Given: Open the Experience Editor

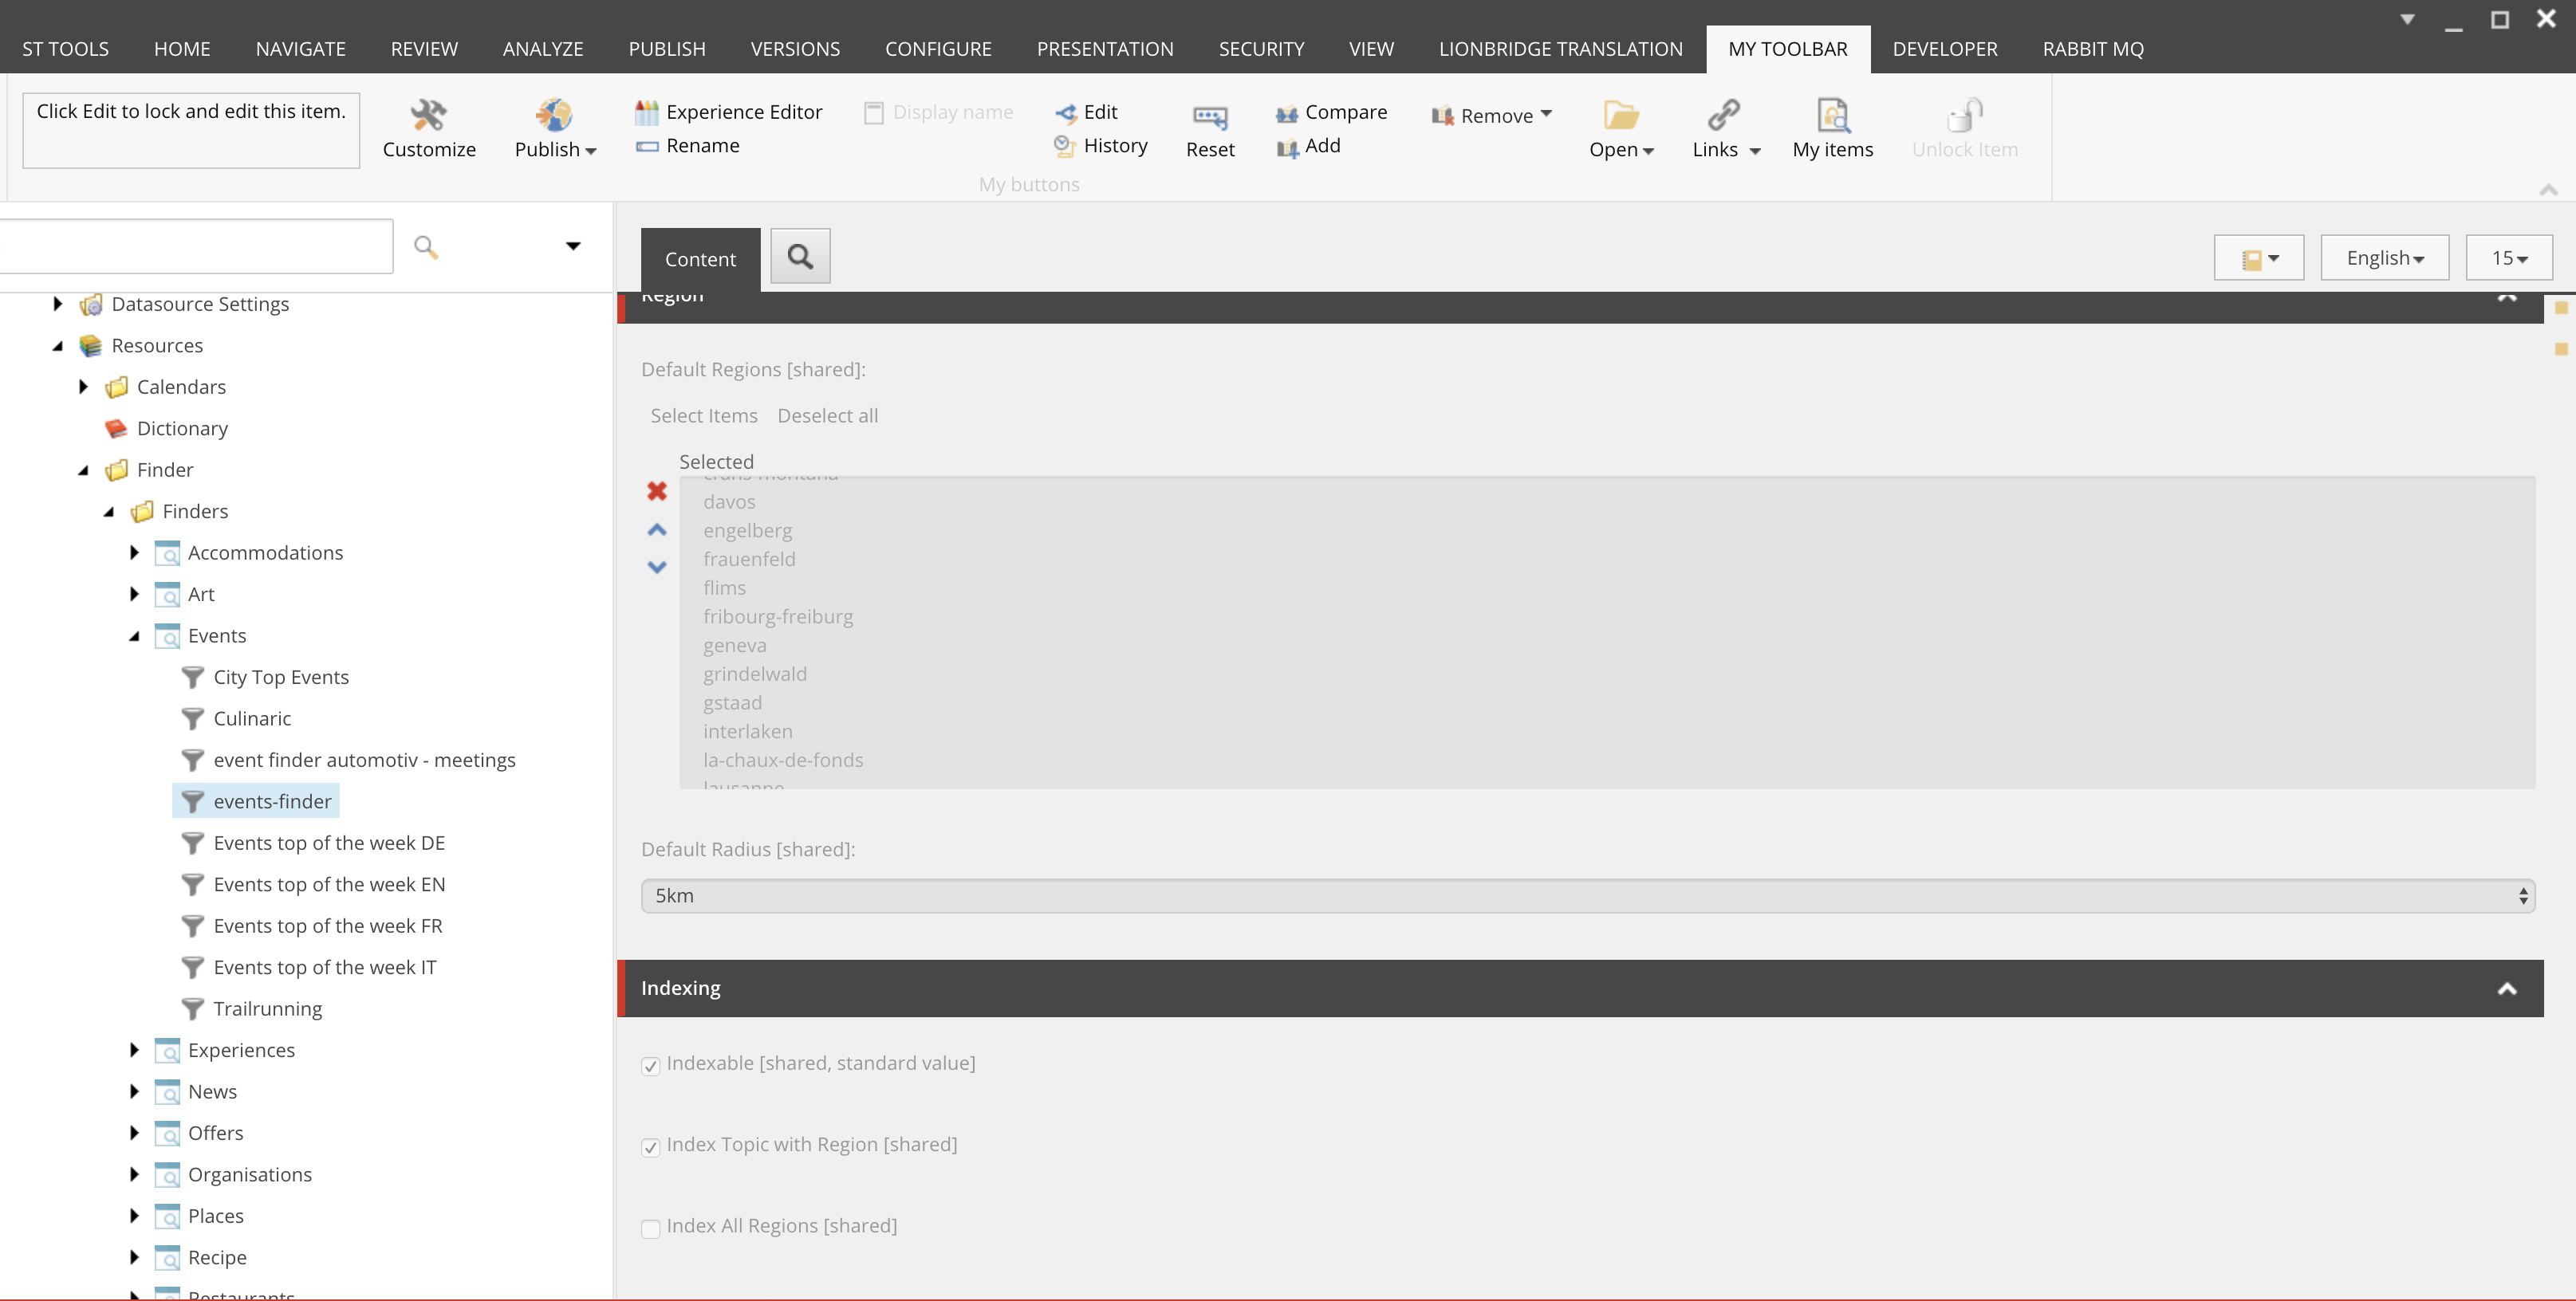Looking at the screenshot, I should (x=743, y=112).
